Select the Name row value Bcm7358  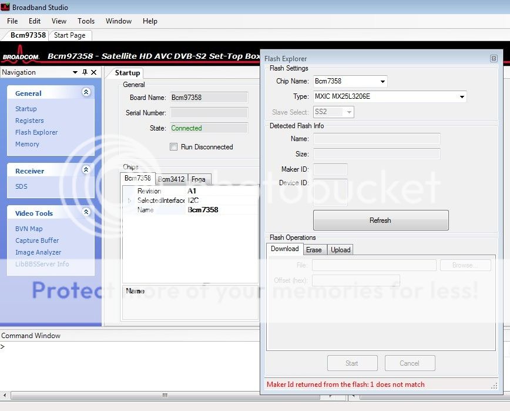point(203,210)
